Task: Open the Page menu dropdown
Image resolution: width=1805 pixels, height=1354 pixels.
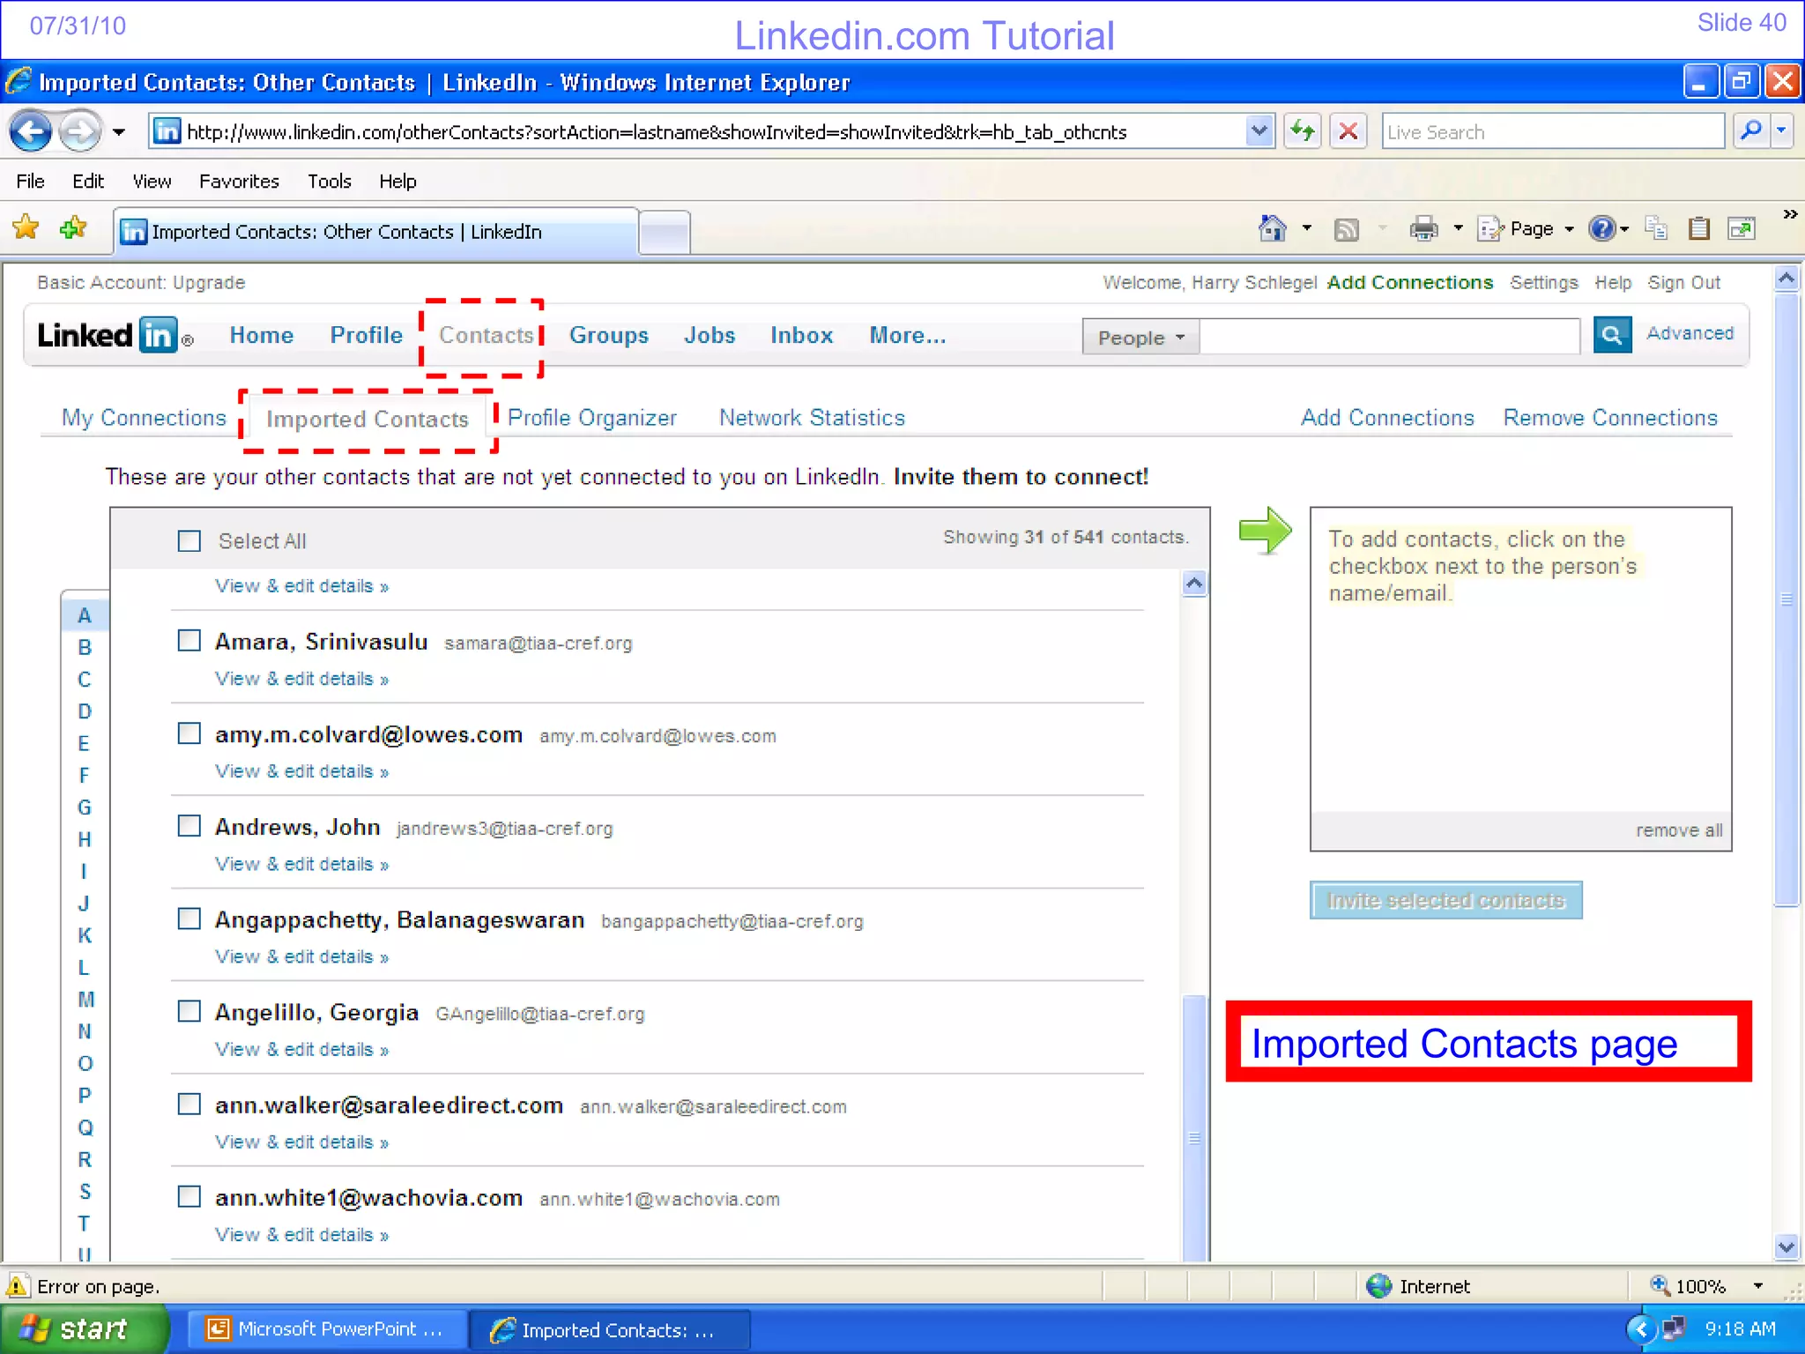Action: point(1527,229)
